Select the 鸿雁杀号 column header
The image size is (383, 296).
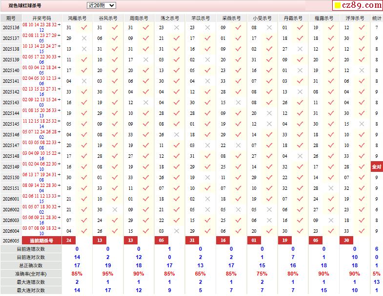77,18
